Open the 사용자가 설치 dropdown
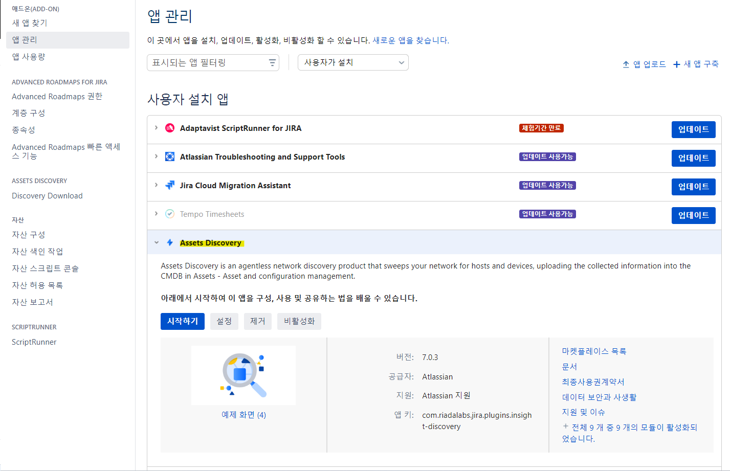This screenshot has height=471, width=730. (x=353, y=62)
